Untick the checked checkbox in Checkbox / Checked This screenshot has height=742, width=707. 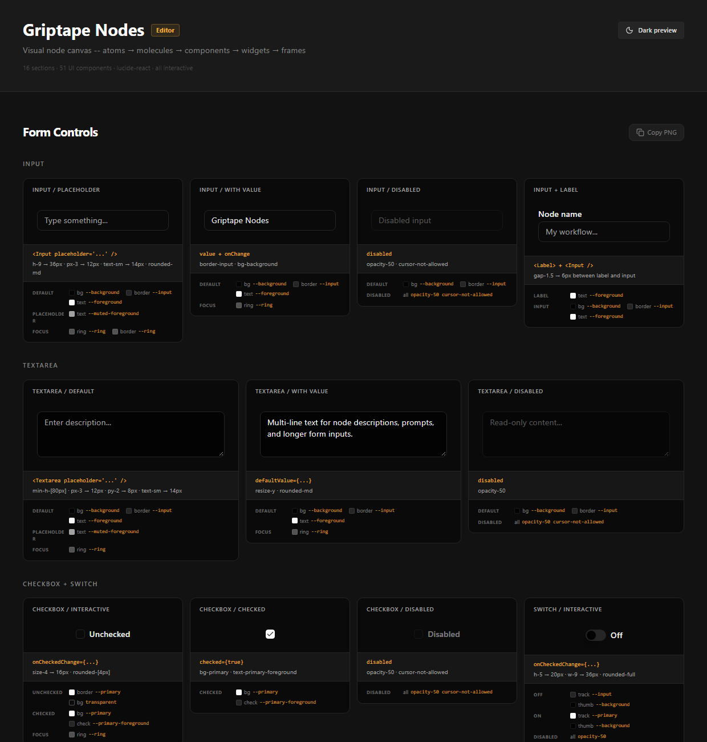pyautogui.click(x=270, y=634)
